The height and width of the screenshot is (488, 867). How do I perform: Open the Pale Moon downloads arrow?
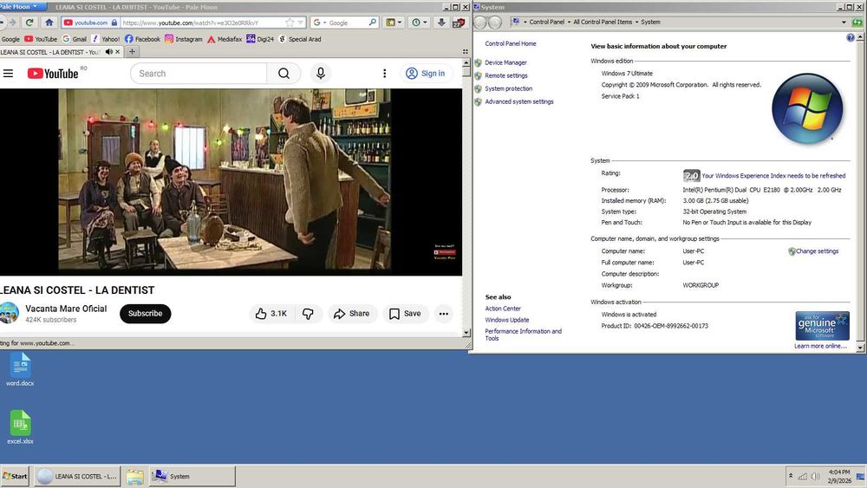pos(441,23)
